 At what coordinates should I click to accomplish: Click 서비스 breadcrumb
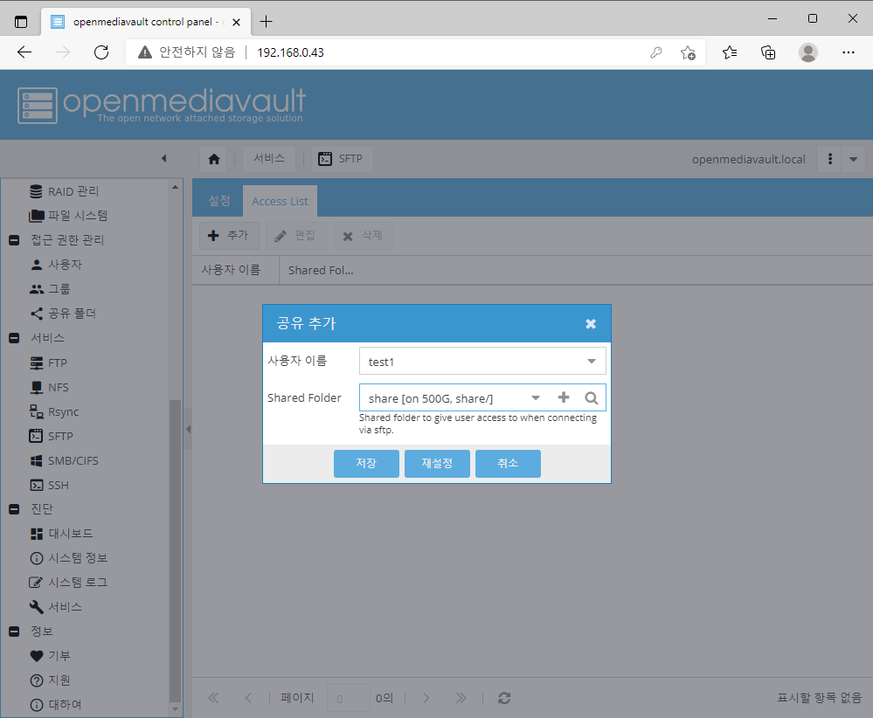pyautogui.click(x=269, y=159)
